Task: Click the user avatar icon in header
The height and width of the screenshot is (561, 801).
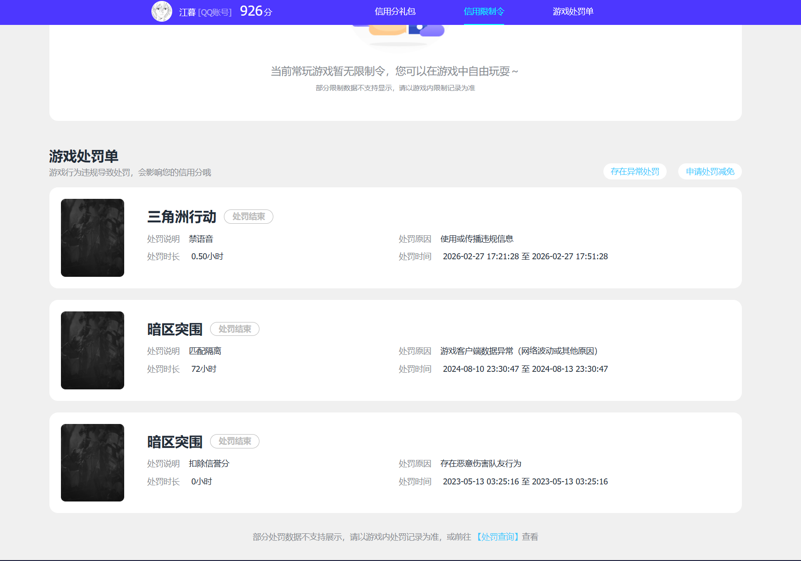Action: (x=162, y=12)
